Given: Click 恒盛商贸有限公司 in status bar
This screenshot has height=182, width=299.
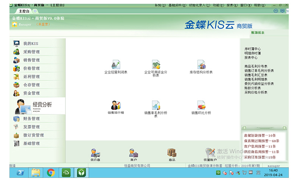Looking at the screenshot, I should click(x=137, y=166).
